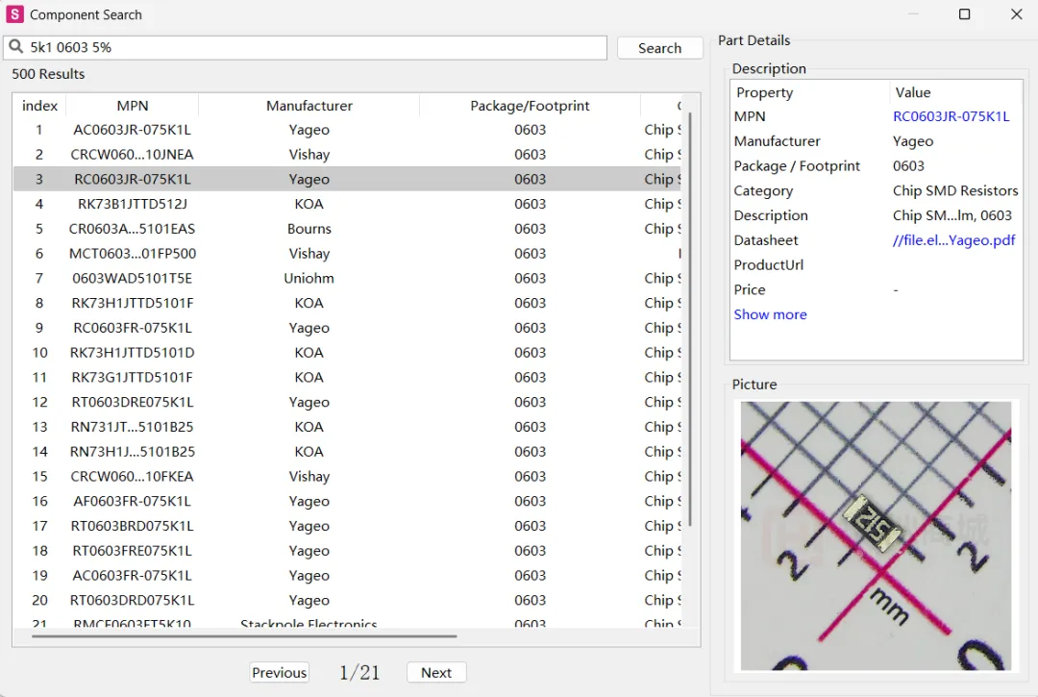This screenshot has height=697, width=1038.
Task: Select row AC0603FR-075K1L
Action: (348, 576)
